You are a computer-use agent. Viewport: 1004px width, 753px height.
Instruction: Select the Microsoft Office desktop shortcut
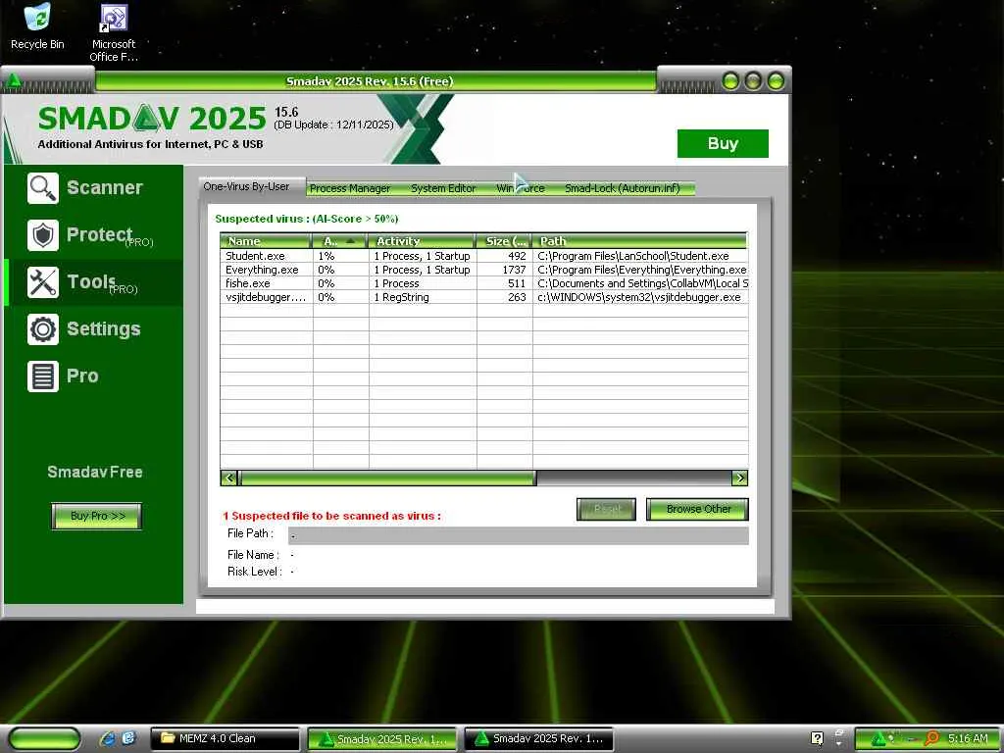114,33
